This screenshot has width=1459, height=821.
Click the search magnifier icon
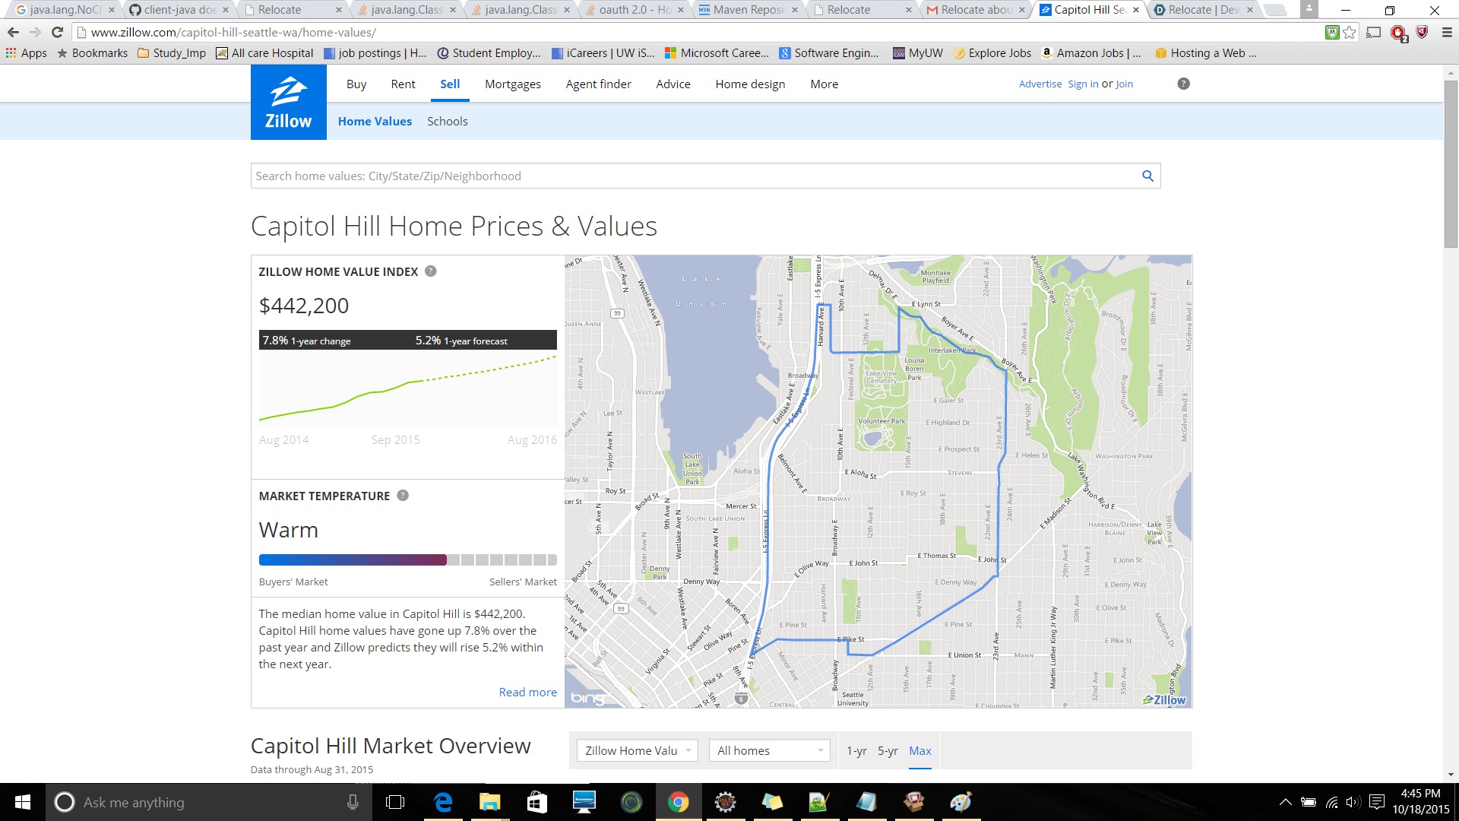pos(1147,176)
